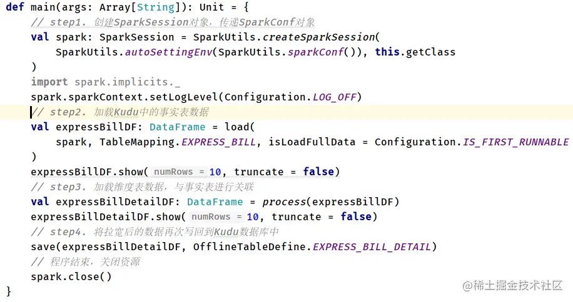573x302 pixels.
Task: Click 'isLoadFullData' named argument
Action: coord(312,142)
